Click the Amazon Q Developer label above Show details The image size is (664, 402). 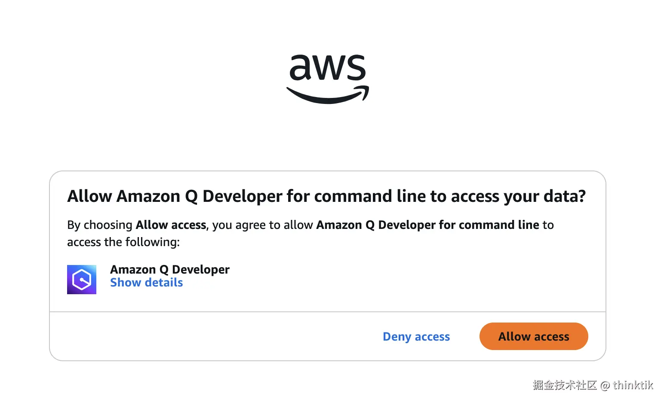click(x=170, y=269)
